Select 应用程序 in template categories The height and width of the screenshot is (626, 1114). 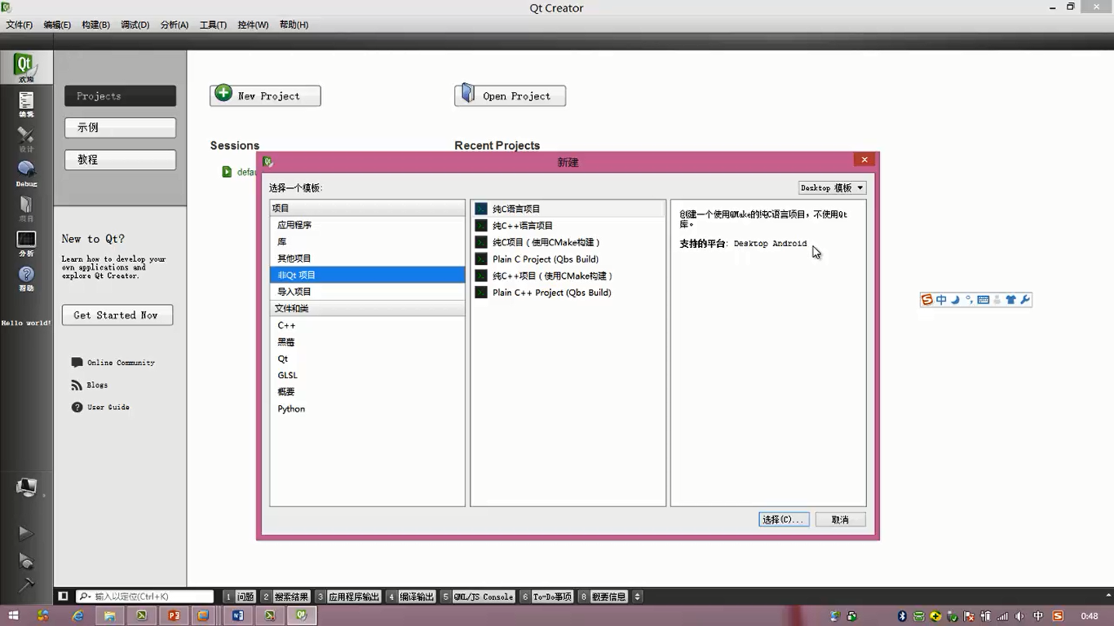367,225
